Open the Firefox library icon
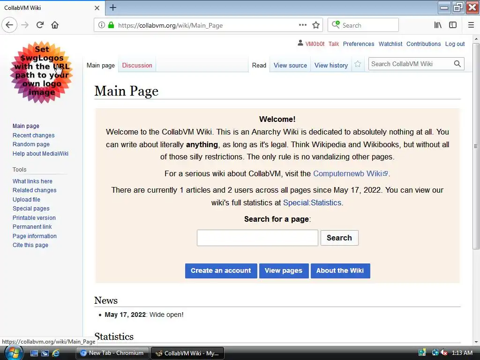The image size is (480, 360). point(438,25)
